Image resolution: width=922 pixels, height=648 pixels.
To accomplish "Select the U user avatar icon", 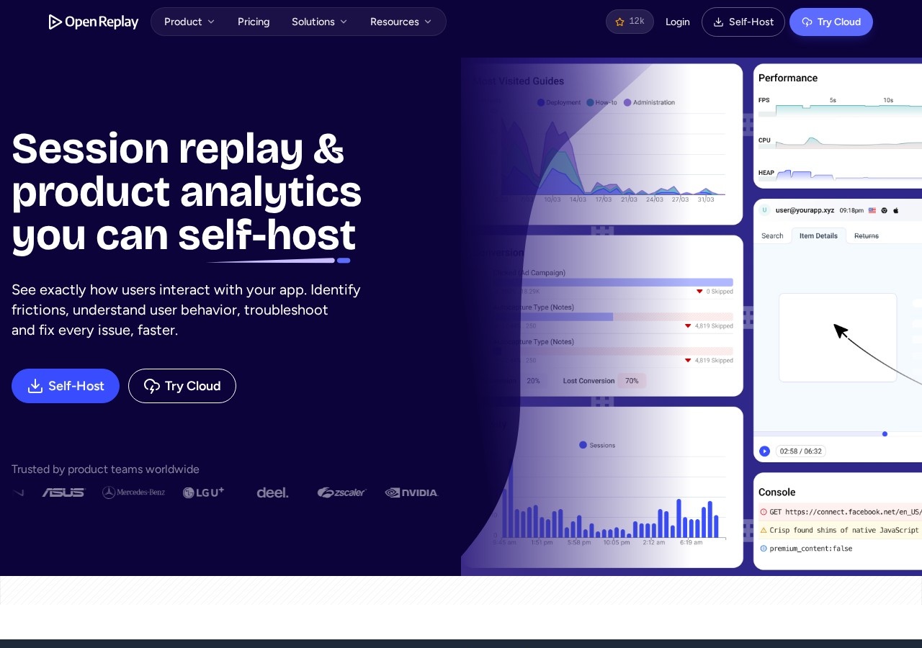I will tap(764, 210).
